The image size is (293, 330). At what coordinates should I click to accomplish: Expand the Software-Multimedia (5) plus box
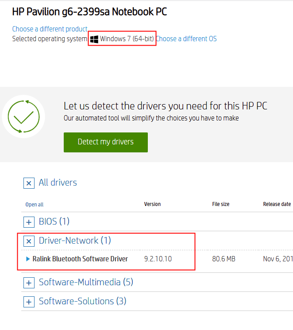click(29, 283)
